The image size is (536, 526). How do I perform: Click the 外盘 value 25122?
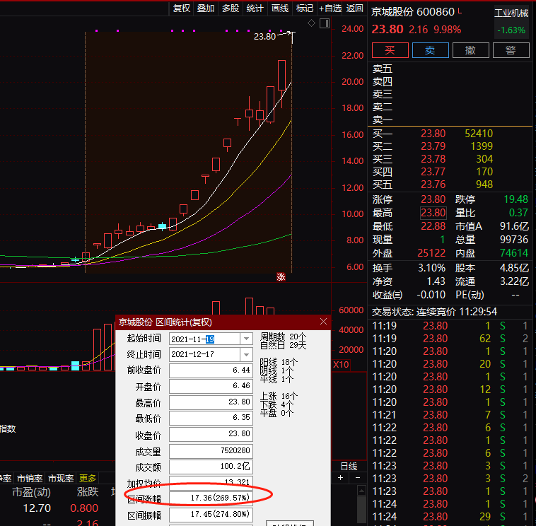pos(431,253)
